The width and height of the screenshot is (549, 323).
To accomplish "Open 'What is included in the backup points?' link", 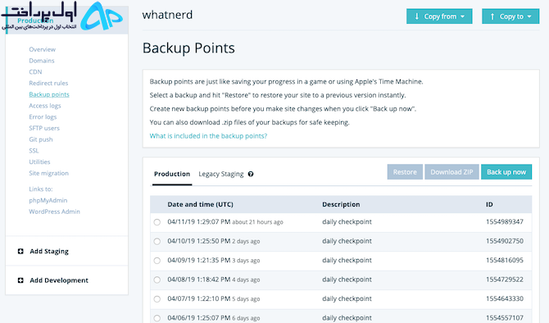I will [x=208, y=136].
